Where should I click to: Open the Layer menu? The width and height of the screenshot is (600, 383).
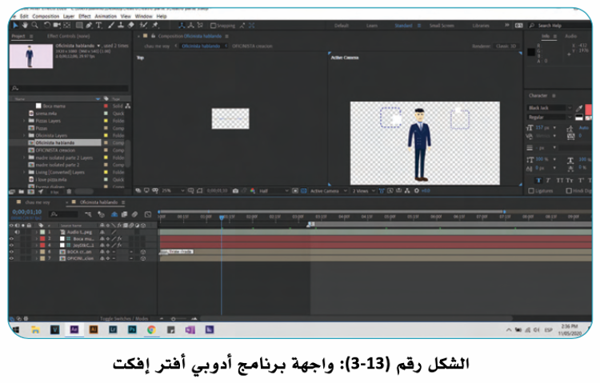(69, 16)
